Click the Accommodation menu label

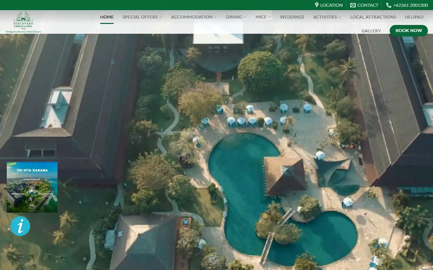(192, 17)
